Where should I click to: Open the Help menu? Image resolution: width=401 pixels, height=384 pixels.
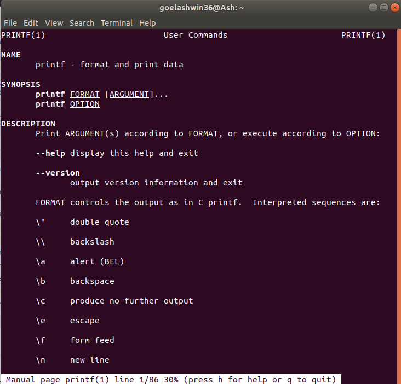pos(147,23)
